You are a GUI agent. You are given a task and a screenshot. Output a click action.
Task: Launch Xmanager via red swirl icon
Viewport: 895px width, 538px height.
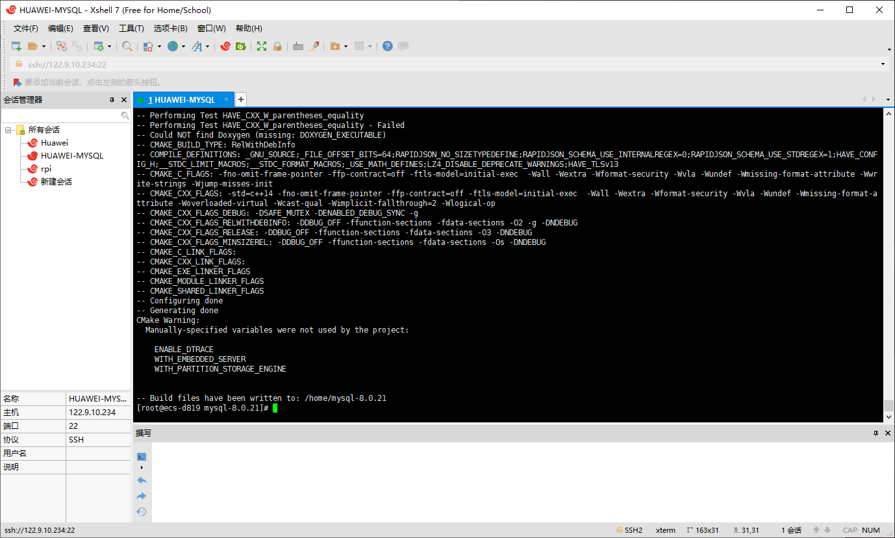tap(225, 46)
